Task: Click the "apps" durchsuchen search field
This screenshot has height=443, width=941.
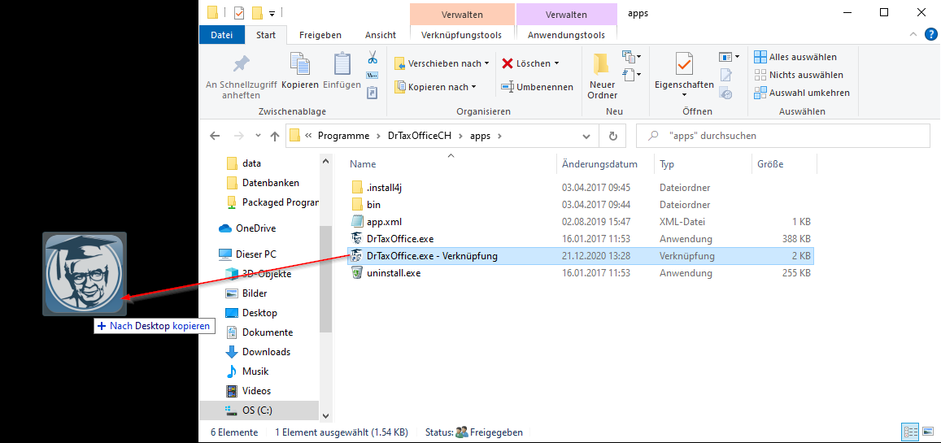Action: 782,136
